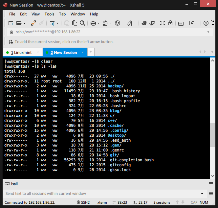Open the file transfer dropdown arrow
This screenshot has width=218, height=208.
coord(111,23)
